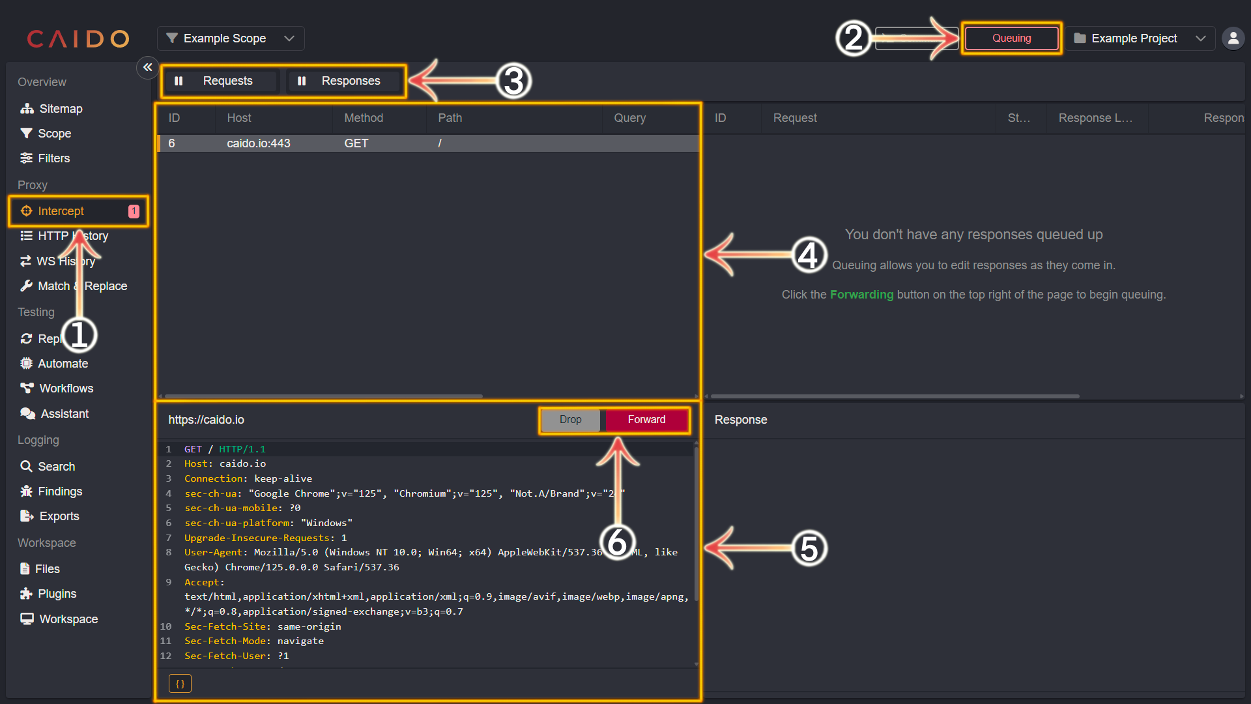Click the Sec-Fetch-Site header line
The image size is (1251, 704).
pos(263,626)
